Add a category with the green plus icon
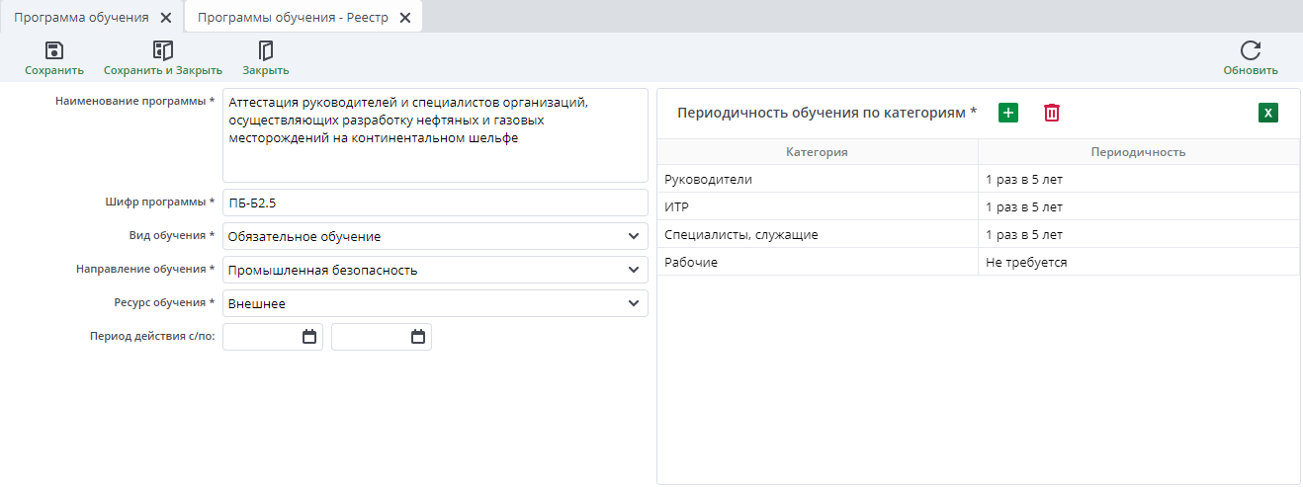The height and width of the screenshot is (487, 1303). pyautogui.click(x=1007, y=113)
